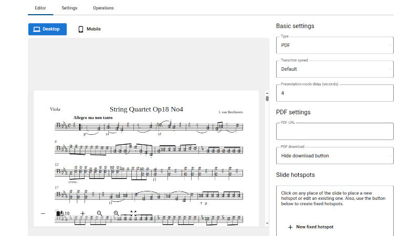Click the open book page icon
The height and width of the screenshot is (236, 420).
pyautogui.click(x=60, y=213)
